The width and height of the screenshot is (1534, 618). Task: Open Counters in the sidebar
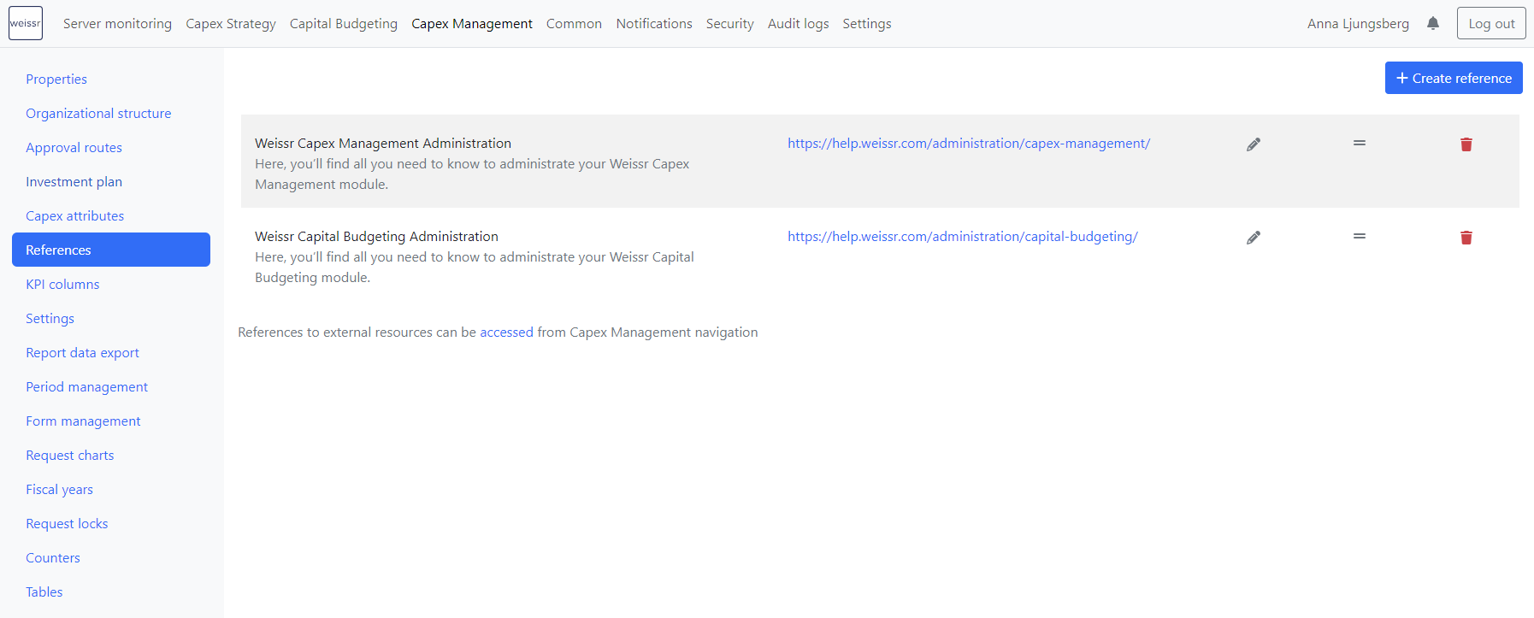coord(53,557)
